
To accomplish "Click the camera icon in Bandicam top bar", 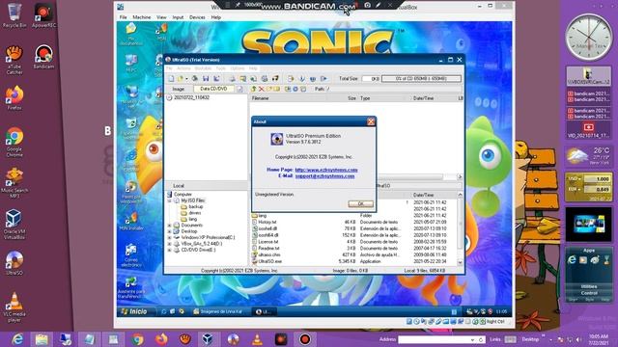I will [367, 5].
